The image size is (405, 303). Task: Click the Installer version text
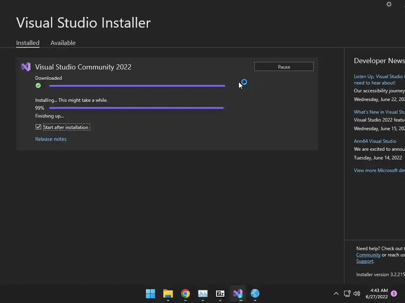pos(380,275)
